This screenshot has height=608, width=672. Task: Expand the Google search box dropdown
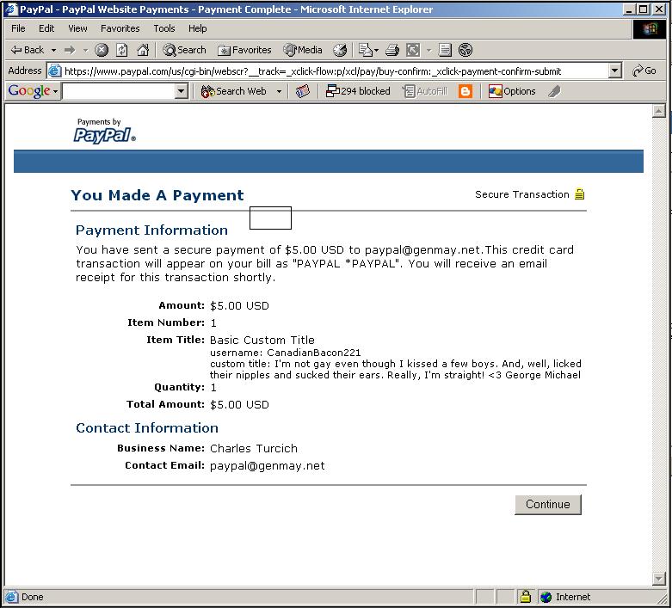pos(182,91)
